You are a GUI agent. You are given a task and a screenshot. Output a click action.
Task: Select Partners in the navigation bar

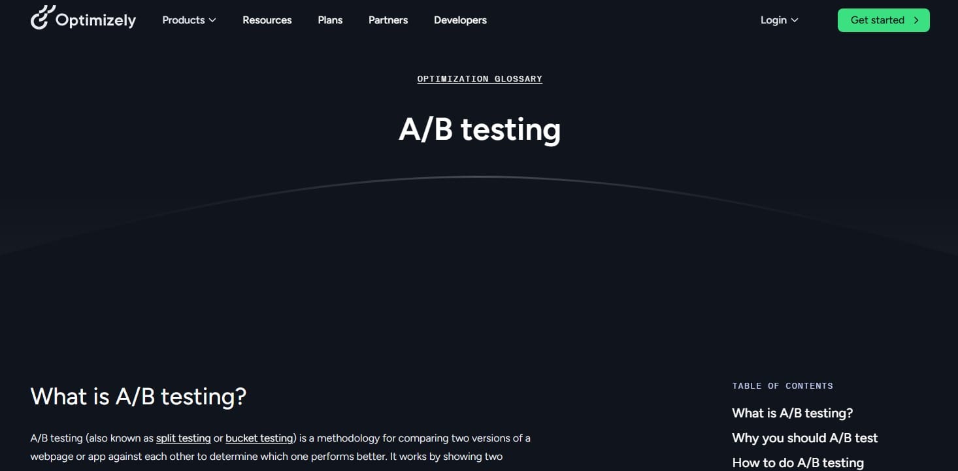tap(388, 20)
